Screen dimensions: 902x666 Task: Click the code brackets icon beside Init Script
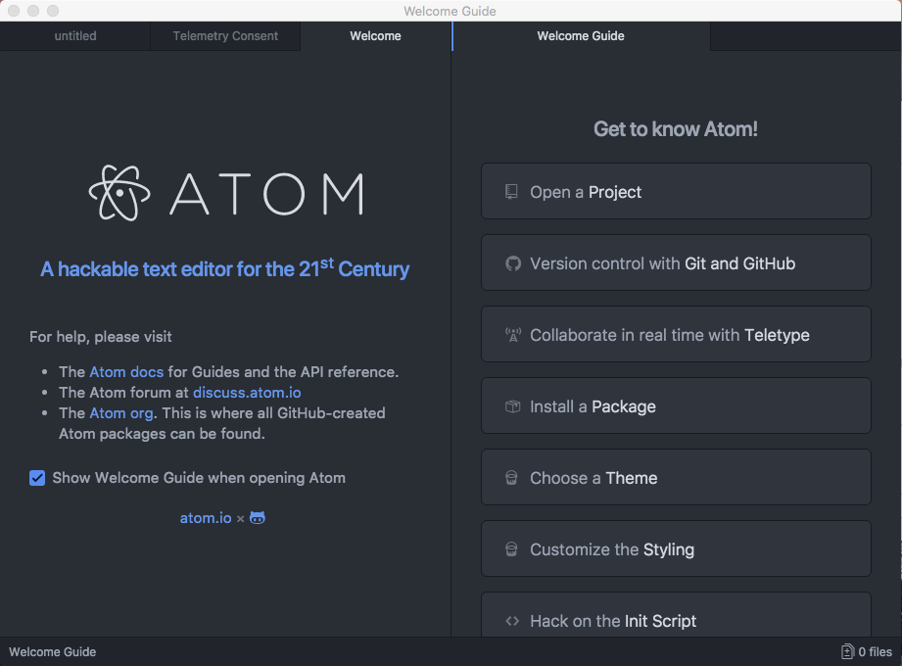pos(512,621)
